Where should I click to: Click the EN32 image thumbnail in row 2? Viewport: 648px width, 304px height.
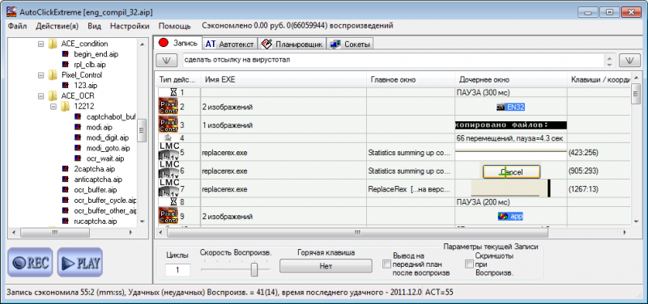(511, 108)
